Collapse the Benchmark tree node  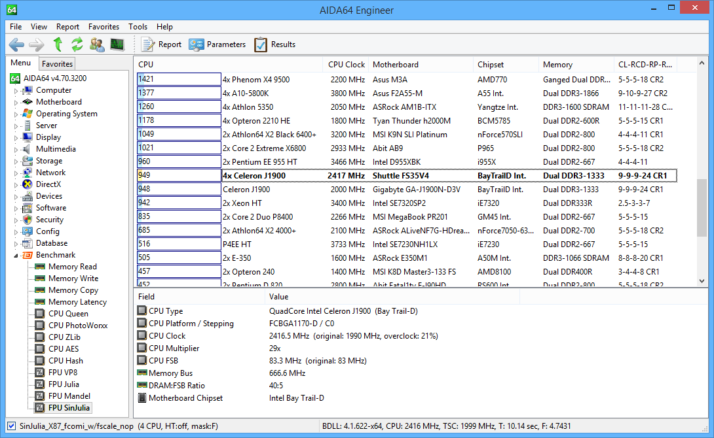[x=16, y=256]
